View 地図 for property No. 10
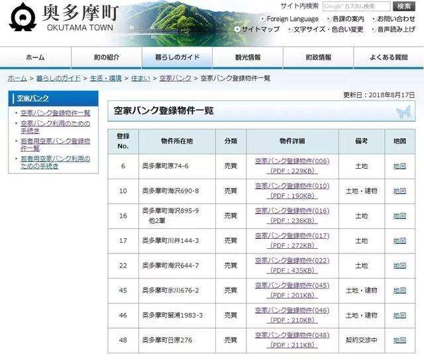This screenshot has height=360, width=424. [x=399, y=191]
